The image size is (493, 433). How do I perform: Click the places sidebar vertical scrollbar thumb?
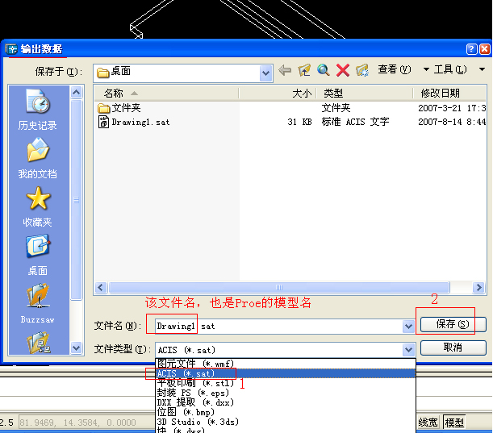point(77,200)
